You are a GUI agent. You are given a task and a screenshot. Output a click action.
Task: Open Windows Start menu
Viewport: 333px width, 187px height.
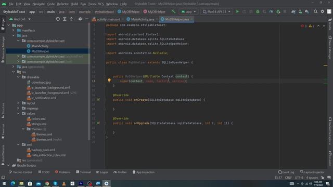(x=4, y=183)
